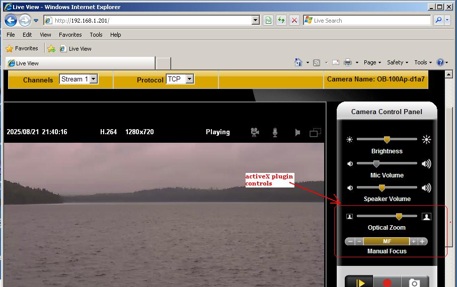Click the Favorites star button
The height and width of the screenshot is (287, 457).
tap(22, 49)
